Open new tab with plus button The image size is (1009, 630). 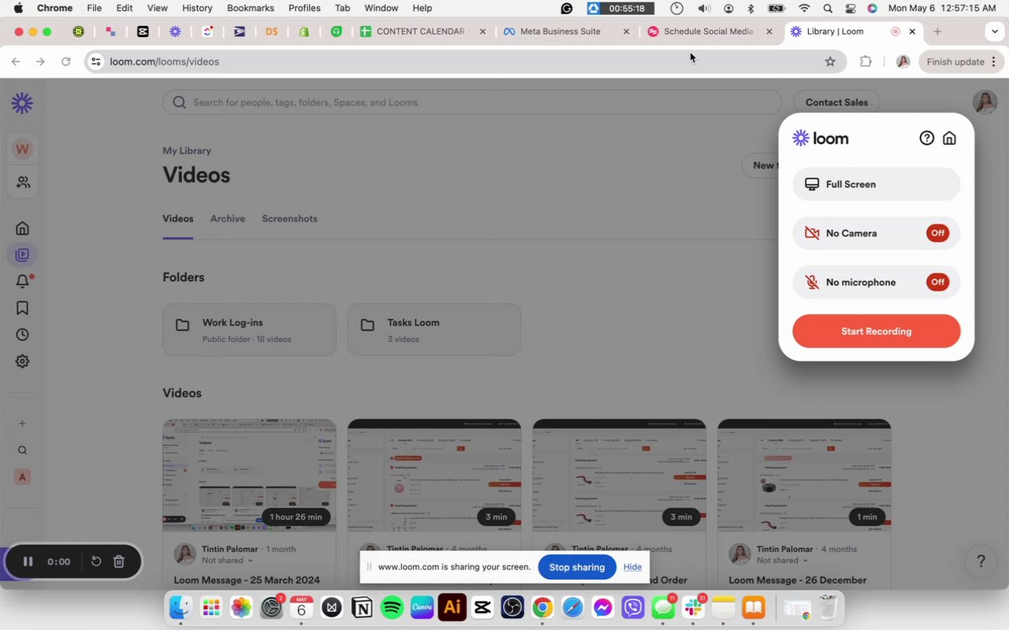click(937, 31)
